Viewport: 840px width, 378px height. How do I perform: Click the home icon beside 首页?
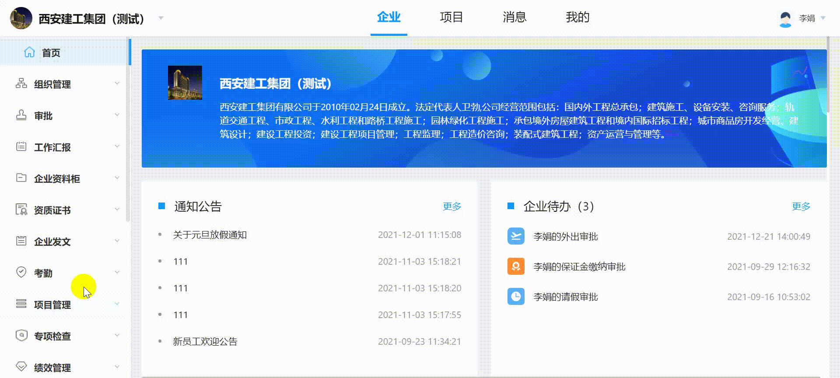tap(29, 52)
